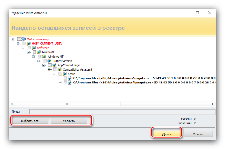
Task: Click the horizontal scrollbar thumb
Action: click(67, 104)
